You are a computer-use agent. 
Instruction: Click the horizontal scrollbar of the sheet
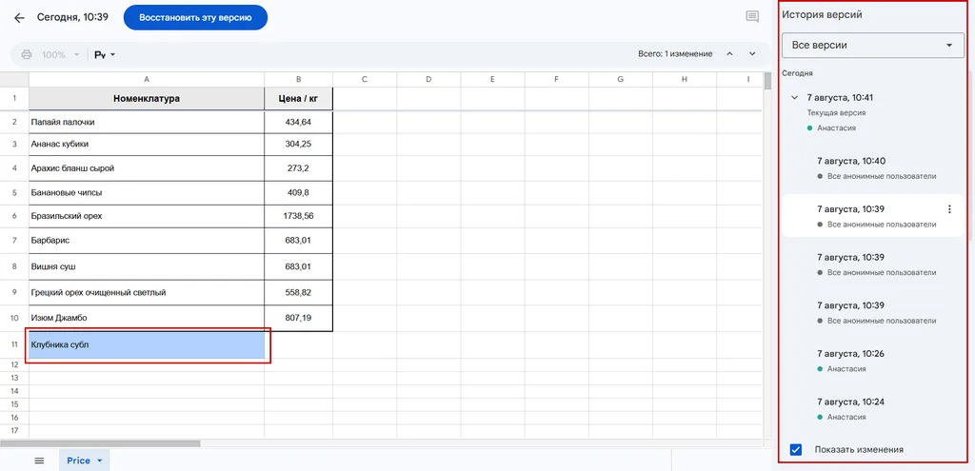tap(100, 443)
